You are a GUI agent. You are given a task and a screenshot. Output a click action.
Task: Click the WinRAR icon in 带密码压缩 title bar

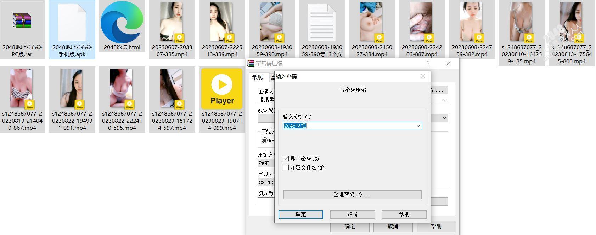[x=251, y=64]
